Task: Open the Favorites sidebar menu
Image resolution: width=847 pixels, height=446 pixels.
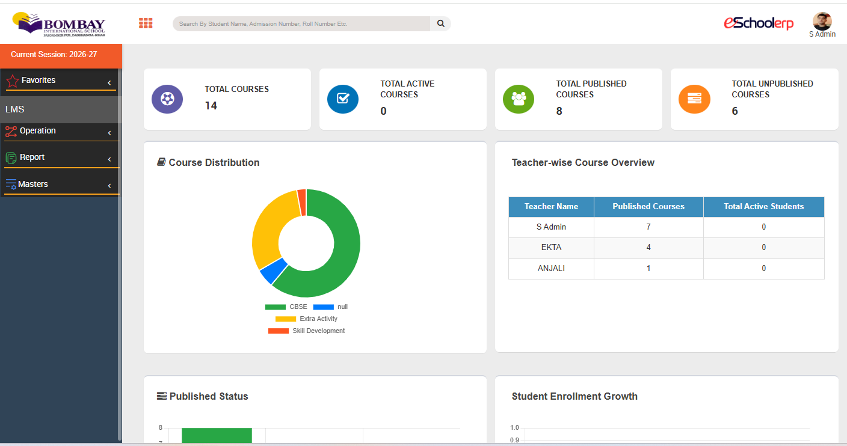Action: [60, 81]
